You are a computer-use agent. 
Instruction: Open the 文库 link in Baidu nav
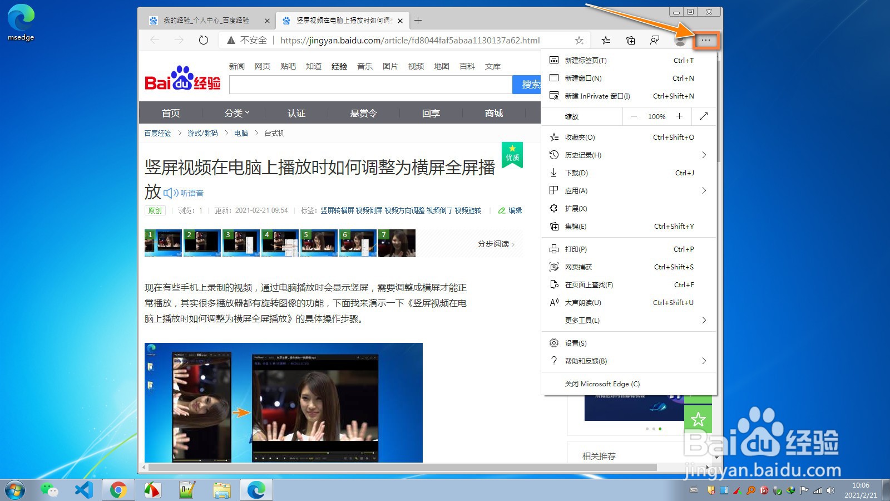493,66
